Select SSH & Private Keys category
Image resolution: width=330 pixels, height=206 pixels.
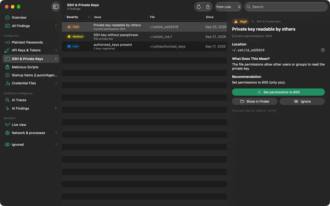(31, 59)
